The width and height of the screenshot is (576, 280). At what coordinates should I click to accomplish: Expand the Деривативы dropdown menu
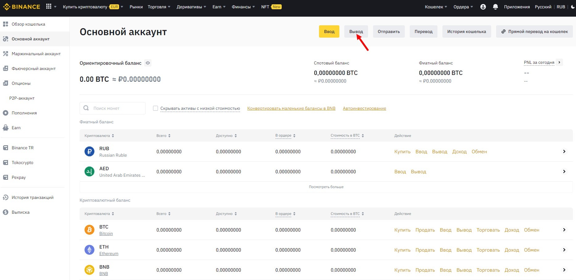(x=191, y=7)
